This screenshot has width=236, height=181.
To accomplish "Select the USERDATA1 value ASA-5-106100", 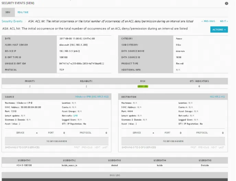I will (x=24, y=165).
